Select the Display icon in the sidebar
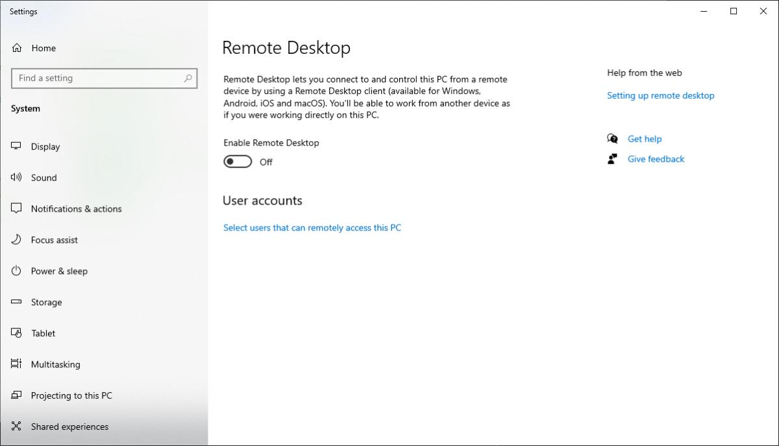The height and width of the screenshot is (446, 779). pyautogui.click(x=16, y=146)
